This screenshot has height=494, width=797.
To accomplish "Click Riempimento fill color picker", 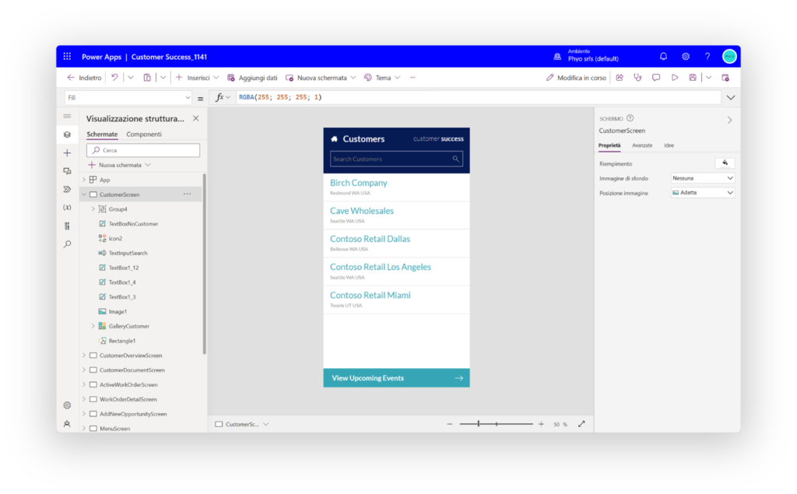I will 725,163.
